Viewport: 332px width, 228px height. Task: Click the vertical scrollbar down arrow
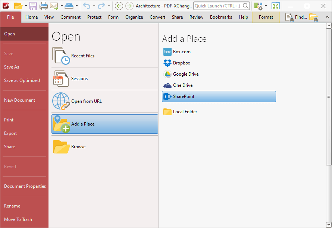[x=329, y=225]
